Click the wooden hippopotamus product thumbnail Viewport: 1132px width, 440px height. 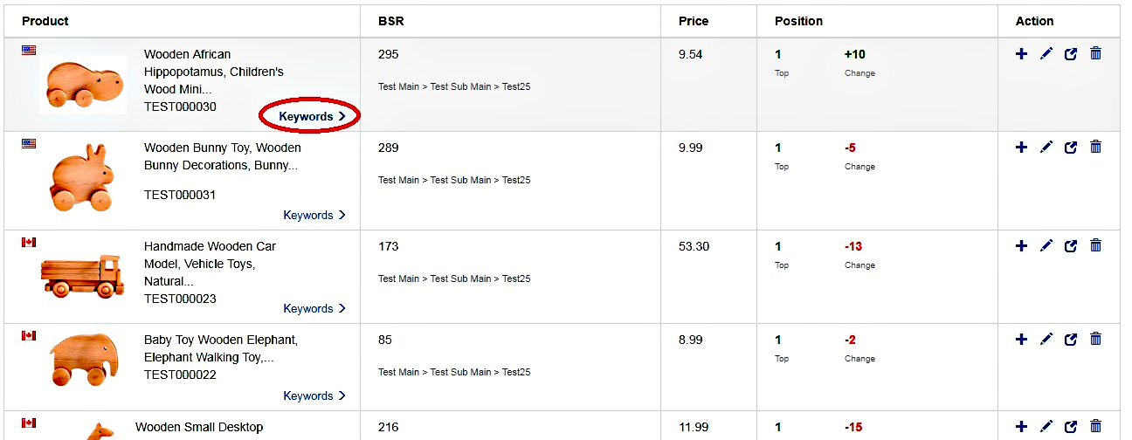click(x=83, y=85)
